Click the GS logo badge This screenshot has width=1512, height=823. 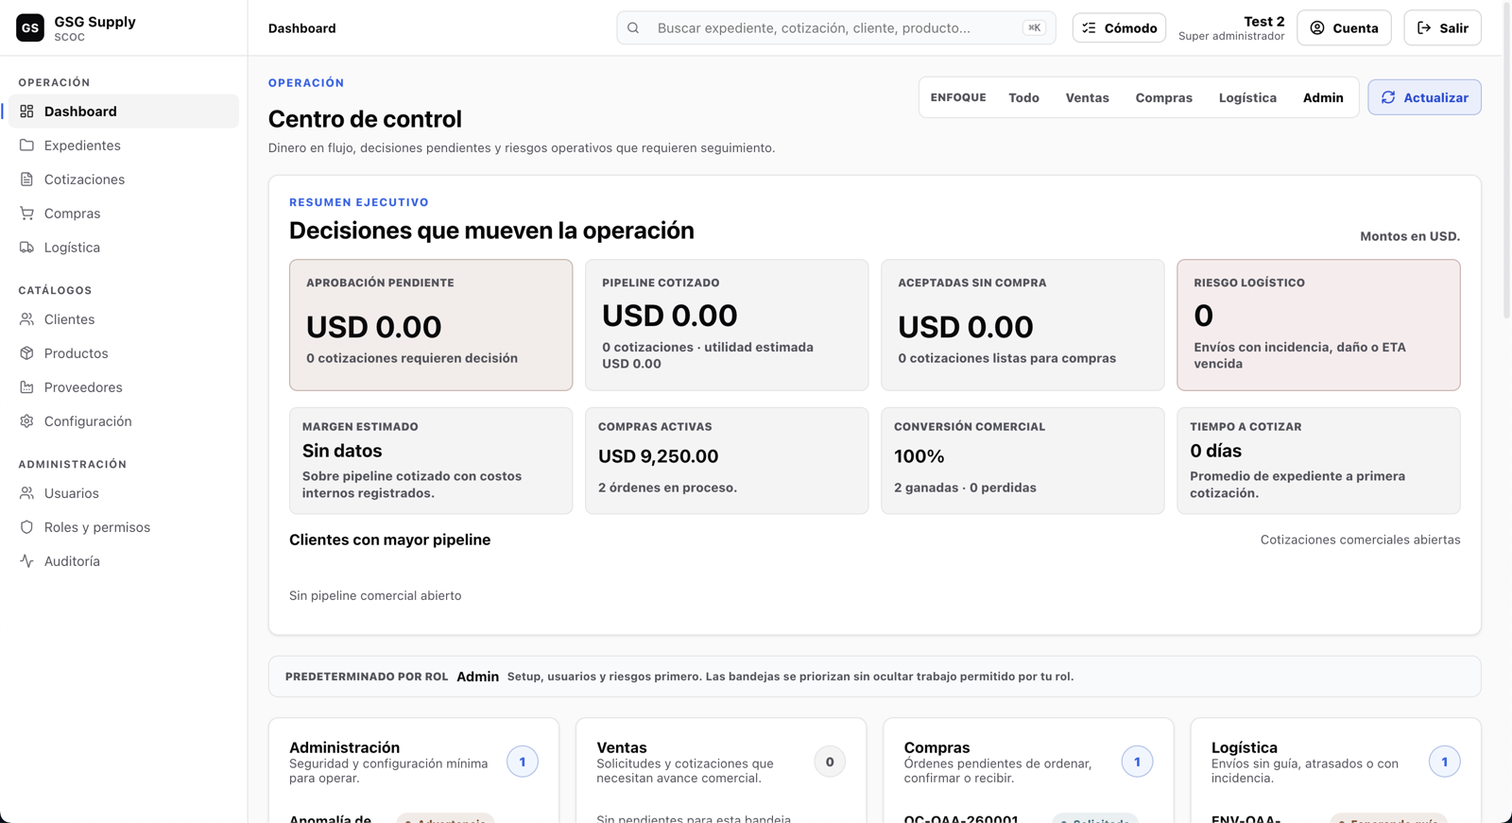[30, 28]
